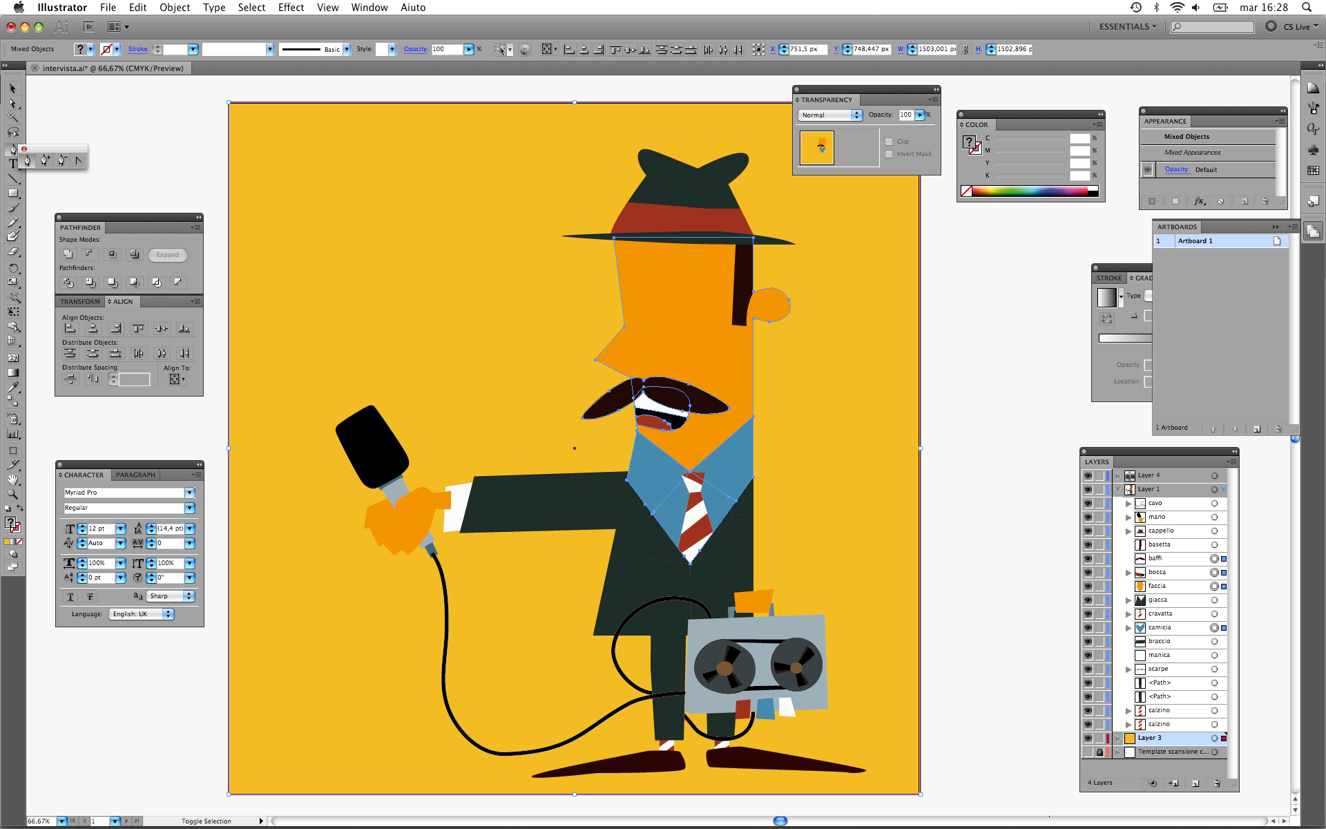Click the CMYK color spectrum bar
Image resolution: width=1326 pixels, height=829 pixels.
[x=1029, y=191]
